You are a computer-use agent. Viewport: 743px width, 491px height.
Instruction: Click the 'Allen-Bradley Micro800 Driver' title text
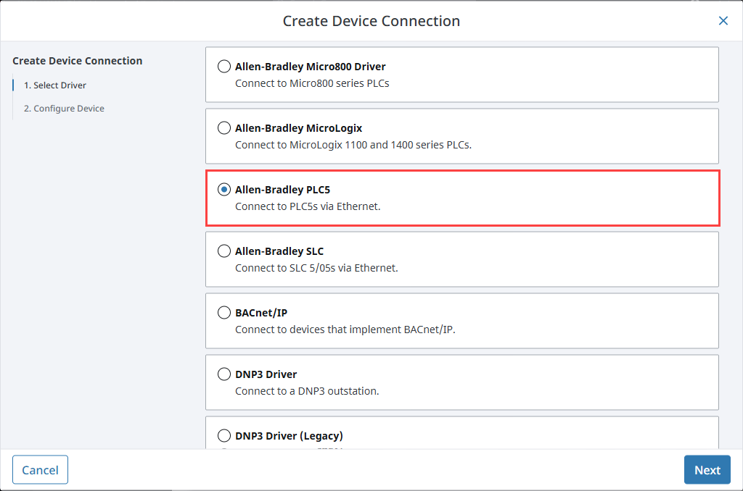(x=311, y=67)
